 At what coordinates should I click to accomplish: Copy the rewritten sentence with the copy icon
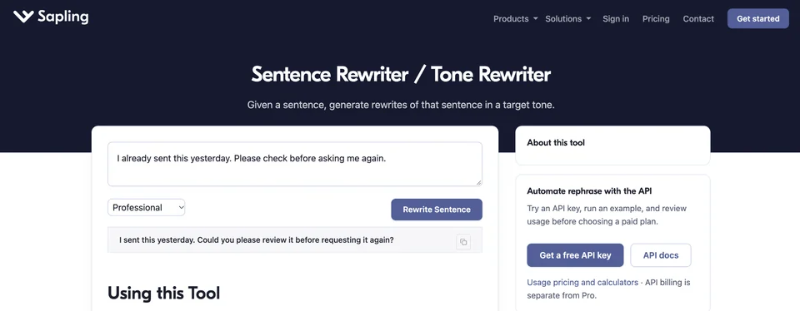(463, 242)
